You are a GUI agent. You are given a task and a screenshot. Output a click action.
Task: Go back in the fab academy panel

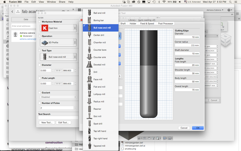(12, 11)
